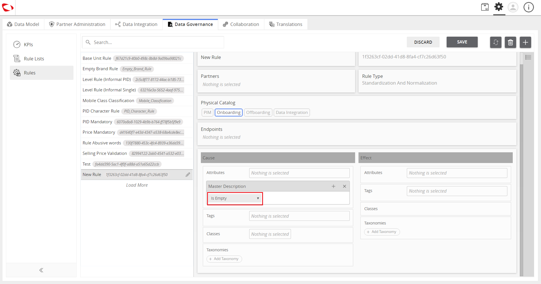Open the Endpoints selection field

coord(357,134)
